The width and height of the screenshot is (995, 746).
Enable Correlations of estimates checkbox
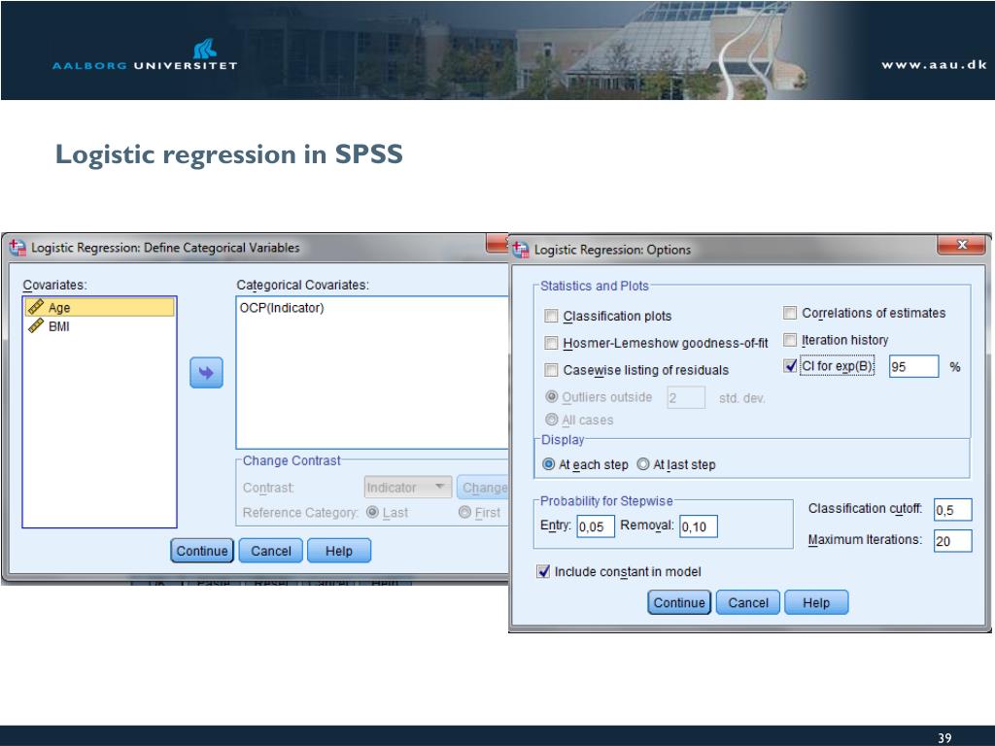[x=790, y=313]
